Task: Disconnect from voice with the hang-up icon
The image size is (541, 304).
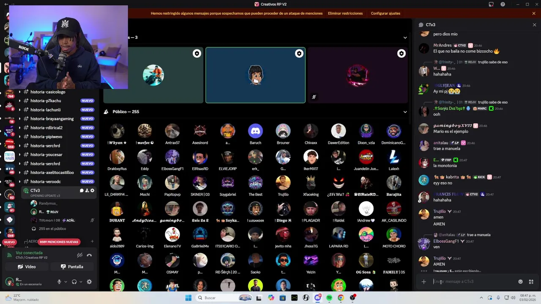Action: click(x=89, y=255)
